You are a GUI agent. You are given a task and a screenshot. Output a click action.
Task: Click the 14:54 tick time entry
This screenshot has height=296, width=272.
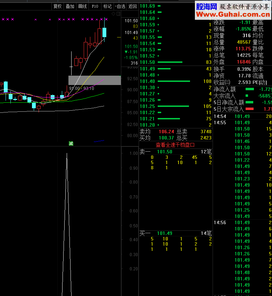pos(220,116)
